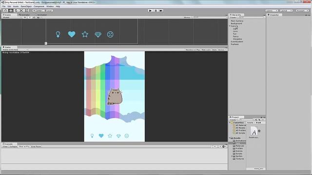The width and height of the screenshot is (312, 175).
Task: Open the Window menu
Action: pos(50,6)
